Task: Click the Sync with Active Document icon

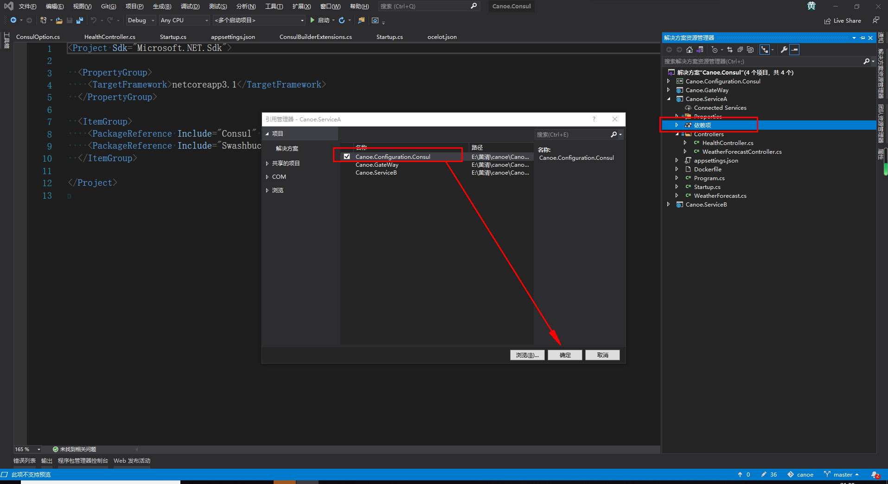Action: tap(730, 50)
